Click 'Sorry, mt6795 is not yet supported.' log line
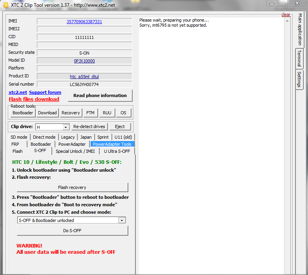 [173, 25]
